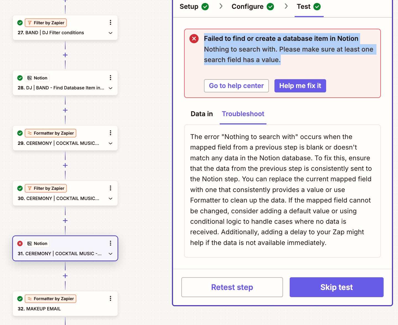Expand step 31 CEREMONY COCKTAIL MUSIC chevron
398x325 pixels.
[111, 254]
